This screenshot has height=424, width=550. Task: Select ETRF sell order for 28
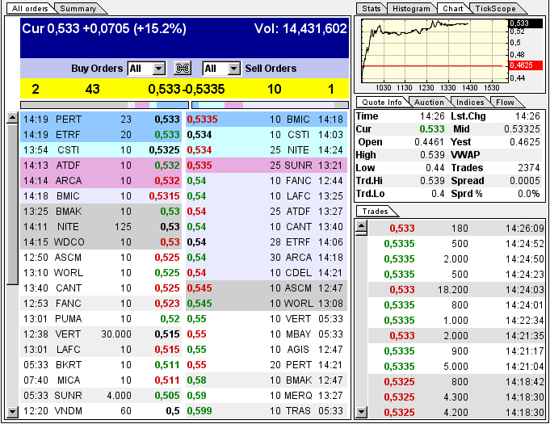(267, 242)
